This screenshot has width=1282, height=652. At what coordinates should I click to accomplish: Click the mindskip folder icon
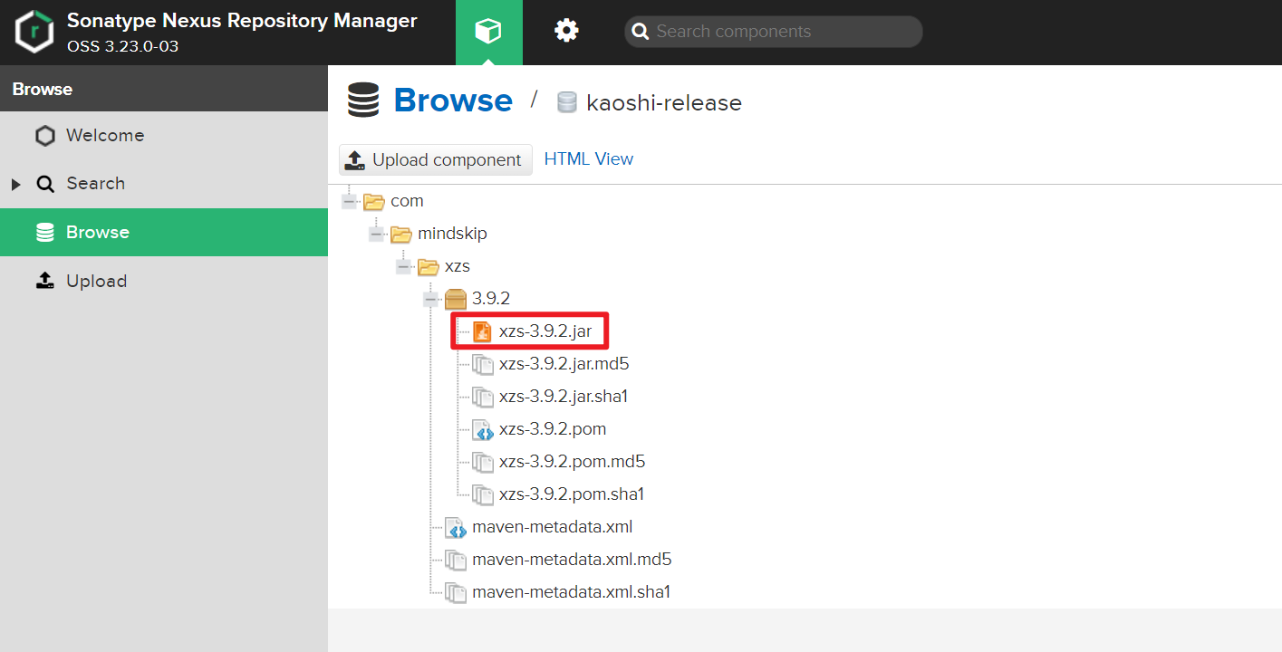[400, 234]
